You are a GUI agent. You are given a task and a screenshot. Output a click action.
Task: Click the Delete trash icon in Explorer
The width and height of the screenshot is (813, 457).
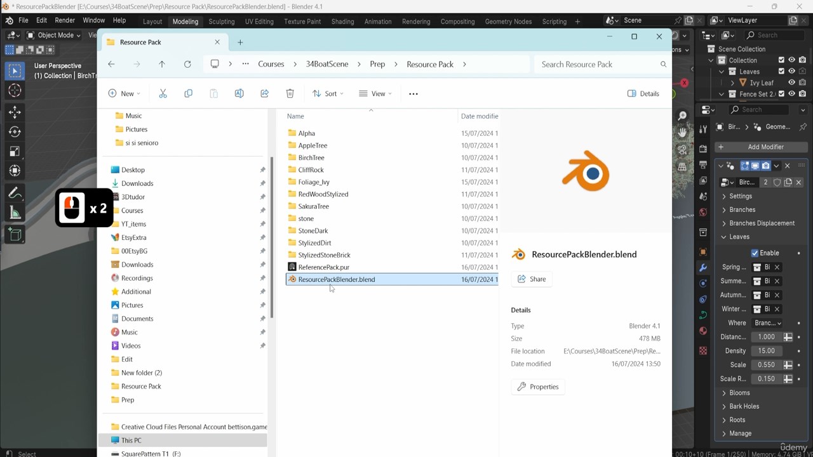click(x=290, y=93)
